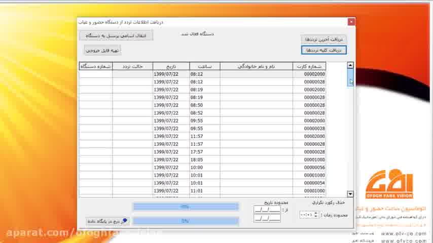
Task: Select card number in the 08:52 row
Action: pos(309,113)
